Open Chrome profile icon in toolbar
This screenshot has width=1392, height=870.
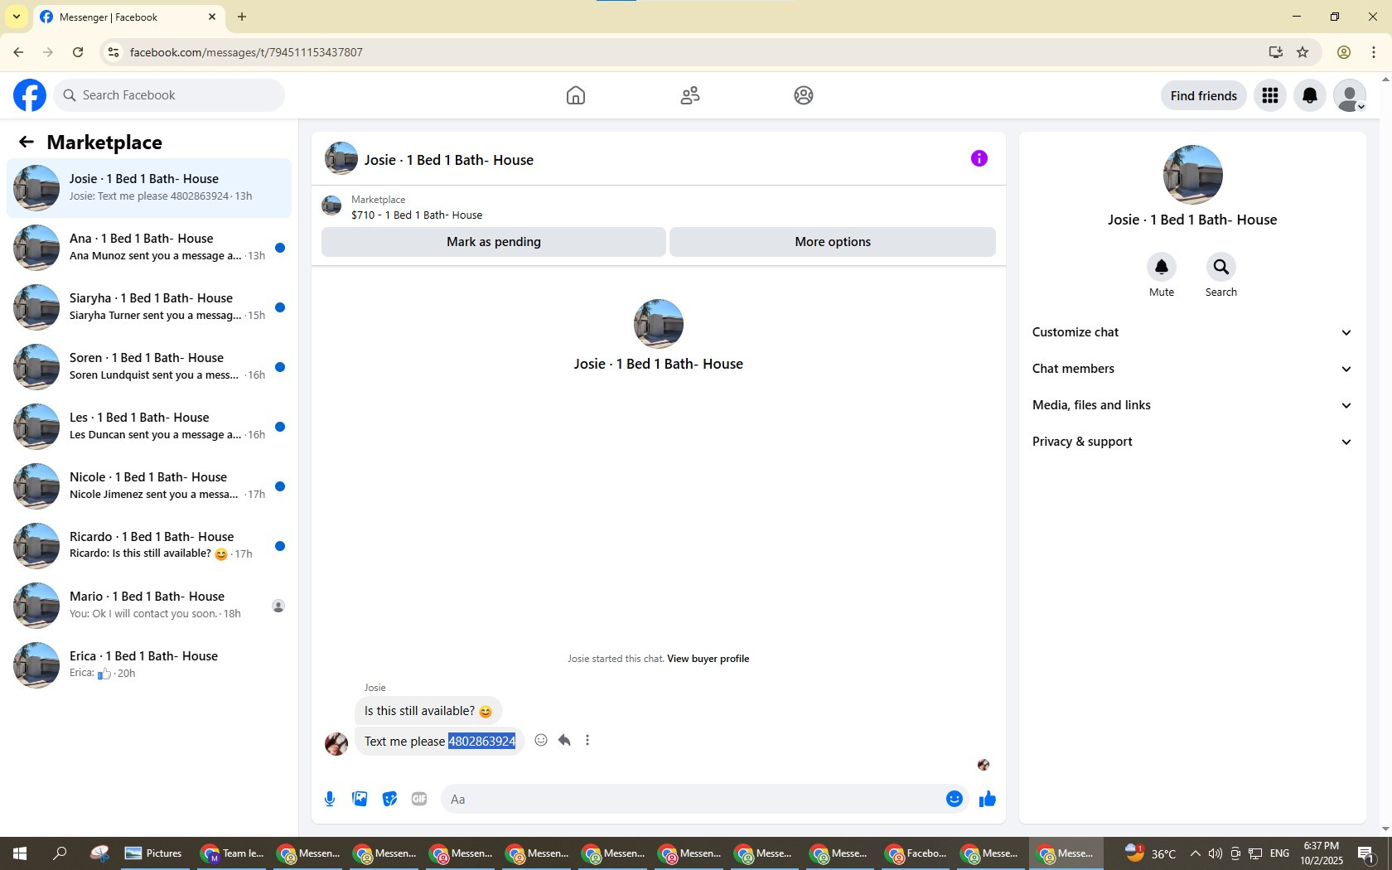coord(1344,52)
